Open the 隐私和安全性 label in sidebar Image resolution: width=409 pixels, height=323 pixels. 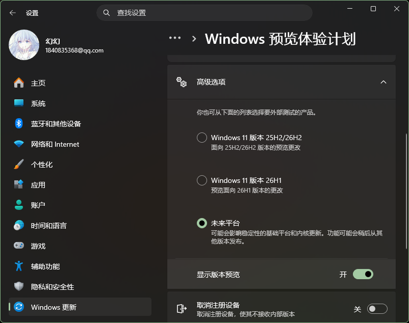pyautogui.click(x=53, y=286)
